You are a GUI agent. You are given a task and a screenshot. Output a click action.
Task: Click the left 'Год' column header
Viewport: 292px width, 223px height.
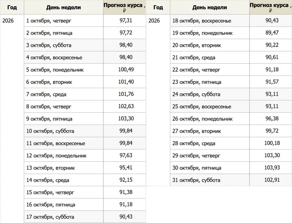(12, 7)
